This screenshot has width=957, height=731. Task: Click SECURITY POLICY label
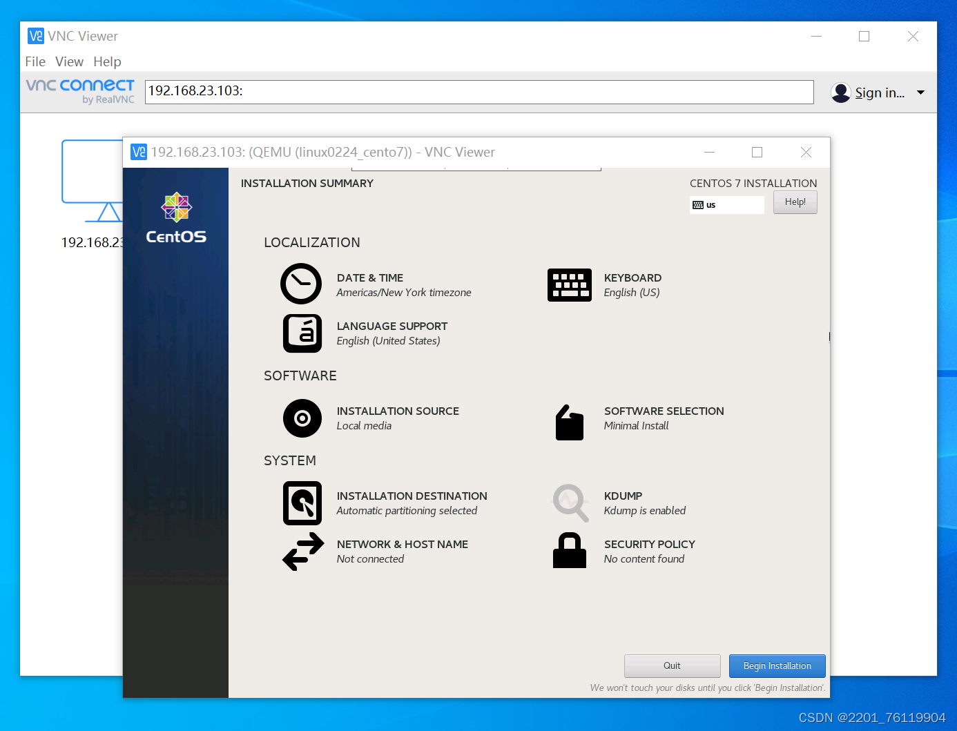click(x=650, y=544)
